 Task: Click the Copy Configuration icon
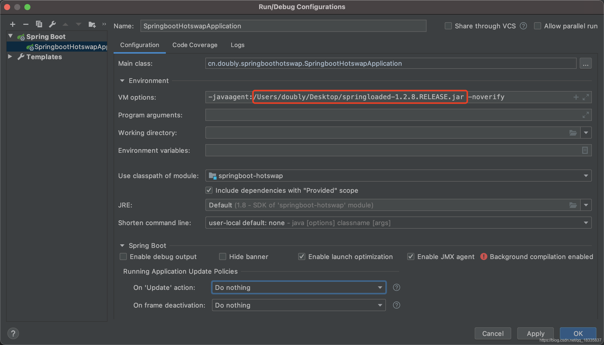(39, 24)
